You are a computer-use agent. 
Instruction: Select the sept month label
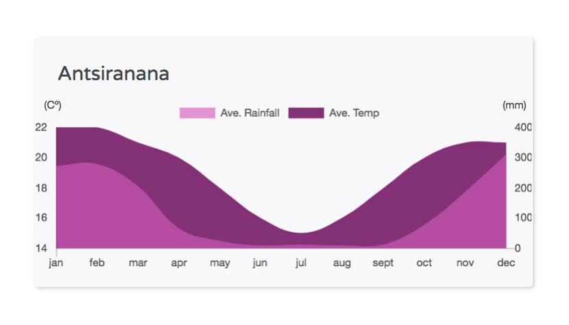tap(383, 263)
